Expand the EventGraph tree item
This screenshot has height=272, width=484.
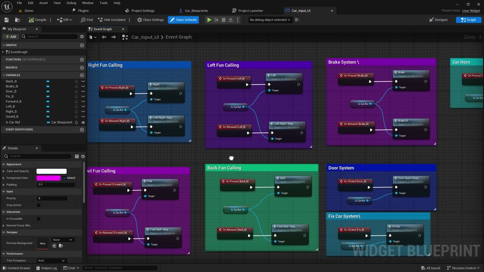pos(3,52)
